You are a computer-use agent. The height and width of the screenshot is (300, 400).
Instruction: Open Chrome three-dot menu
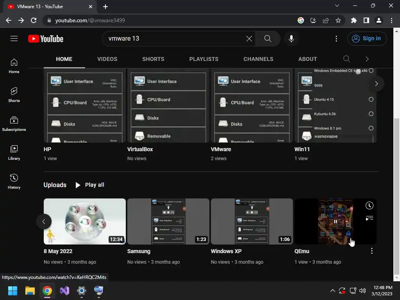[391, 20]
